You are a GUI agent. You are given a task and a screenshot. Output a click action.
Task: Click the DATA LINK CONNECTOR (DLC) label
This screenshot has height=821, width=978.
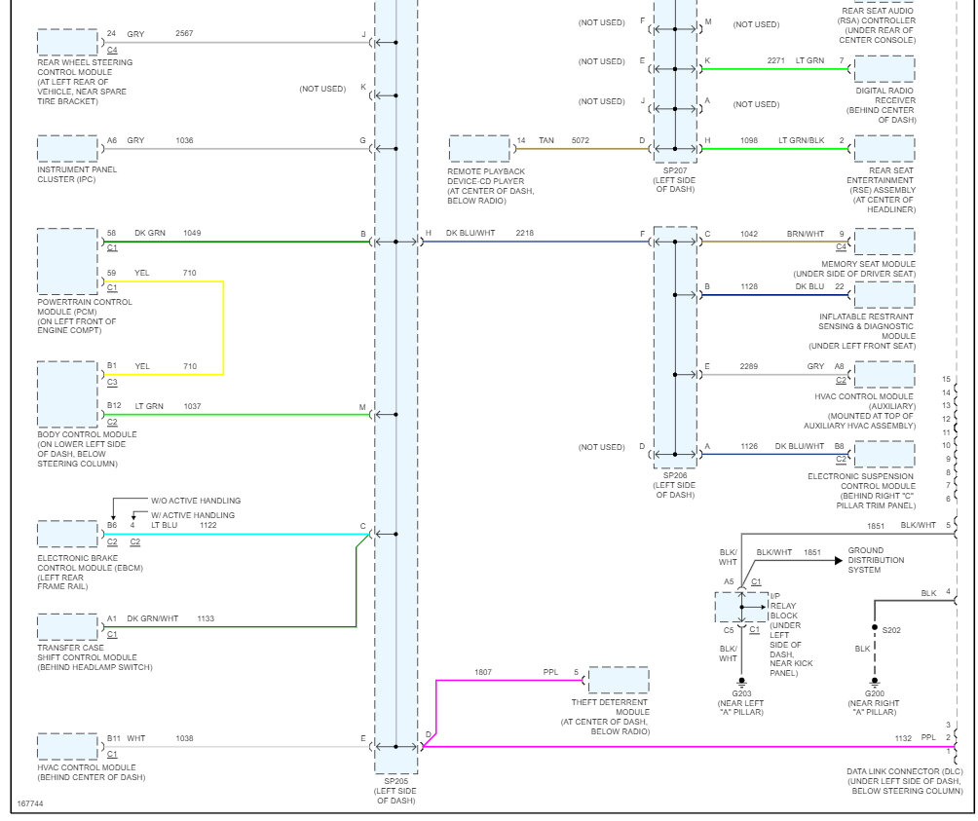pos(904,781)
